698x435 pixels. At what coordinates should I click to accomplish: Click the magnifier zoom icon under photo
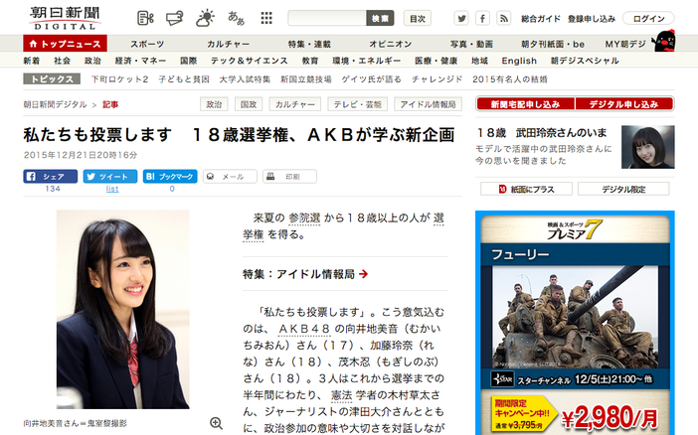pyautogui.click(x=217, y=423)
